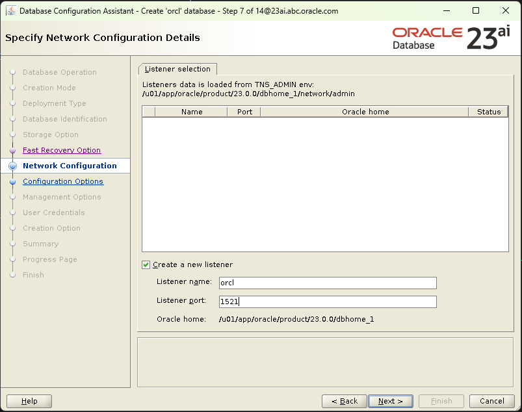Click the Network Configuration step indicator dot
This screenshot has height=412, width=522.
pos(13,166)
